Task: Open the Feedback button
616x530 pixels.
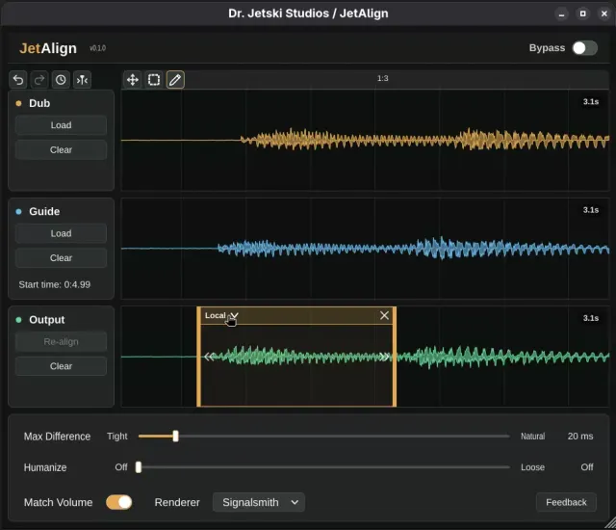Action: coord(566,502)
